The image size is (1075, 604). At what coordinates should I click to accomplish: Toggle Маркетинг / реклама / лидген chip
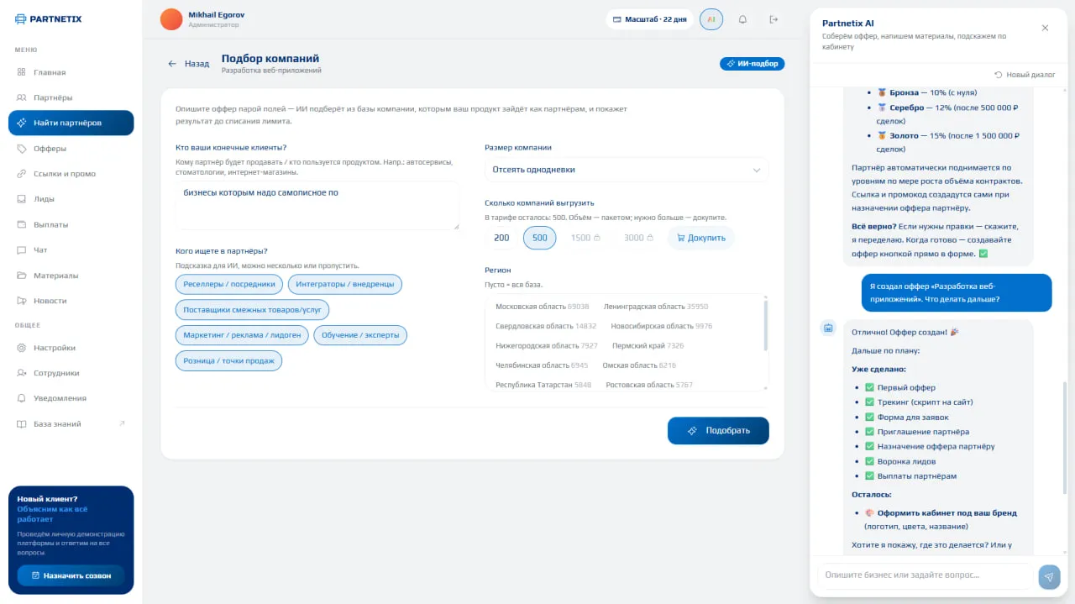[242, 335]
